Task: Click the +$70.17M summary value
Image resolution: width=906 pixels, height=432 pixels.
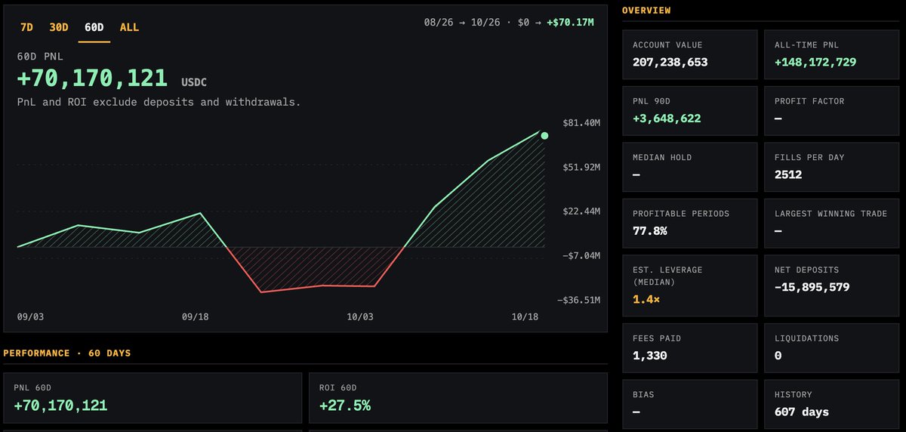Action: coord(569,23)
